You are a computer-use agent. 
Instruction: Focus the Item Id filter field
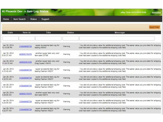click(x=27, y=38)
